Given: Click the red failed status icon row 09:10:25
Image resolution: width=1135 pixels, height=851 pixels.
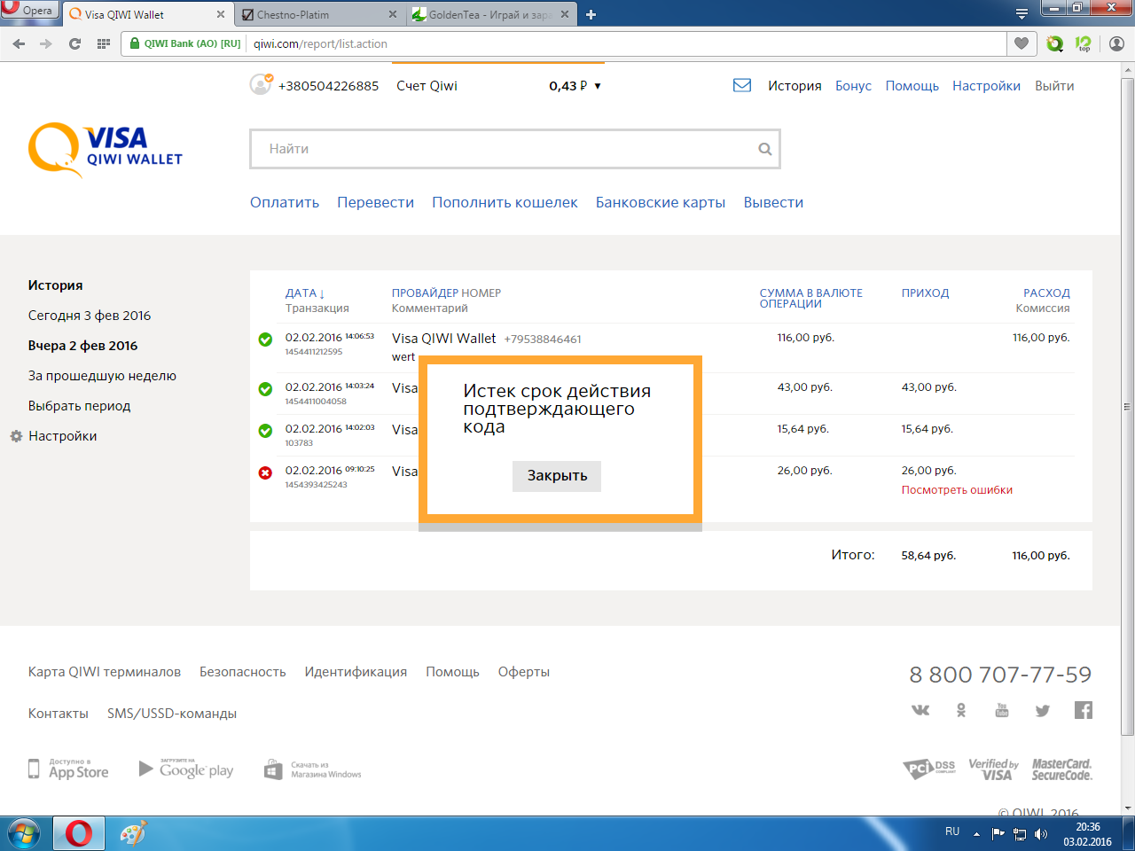Looking at the screenshot, I should pyautogui.click(x=265, y=472).
